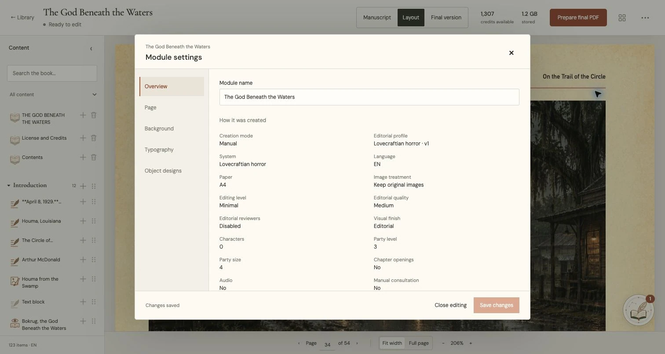The width and height of the screenshot is (665, 354).
Task: Select Fit width view mode
Action: (392, 343)
